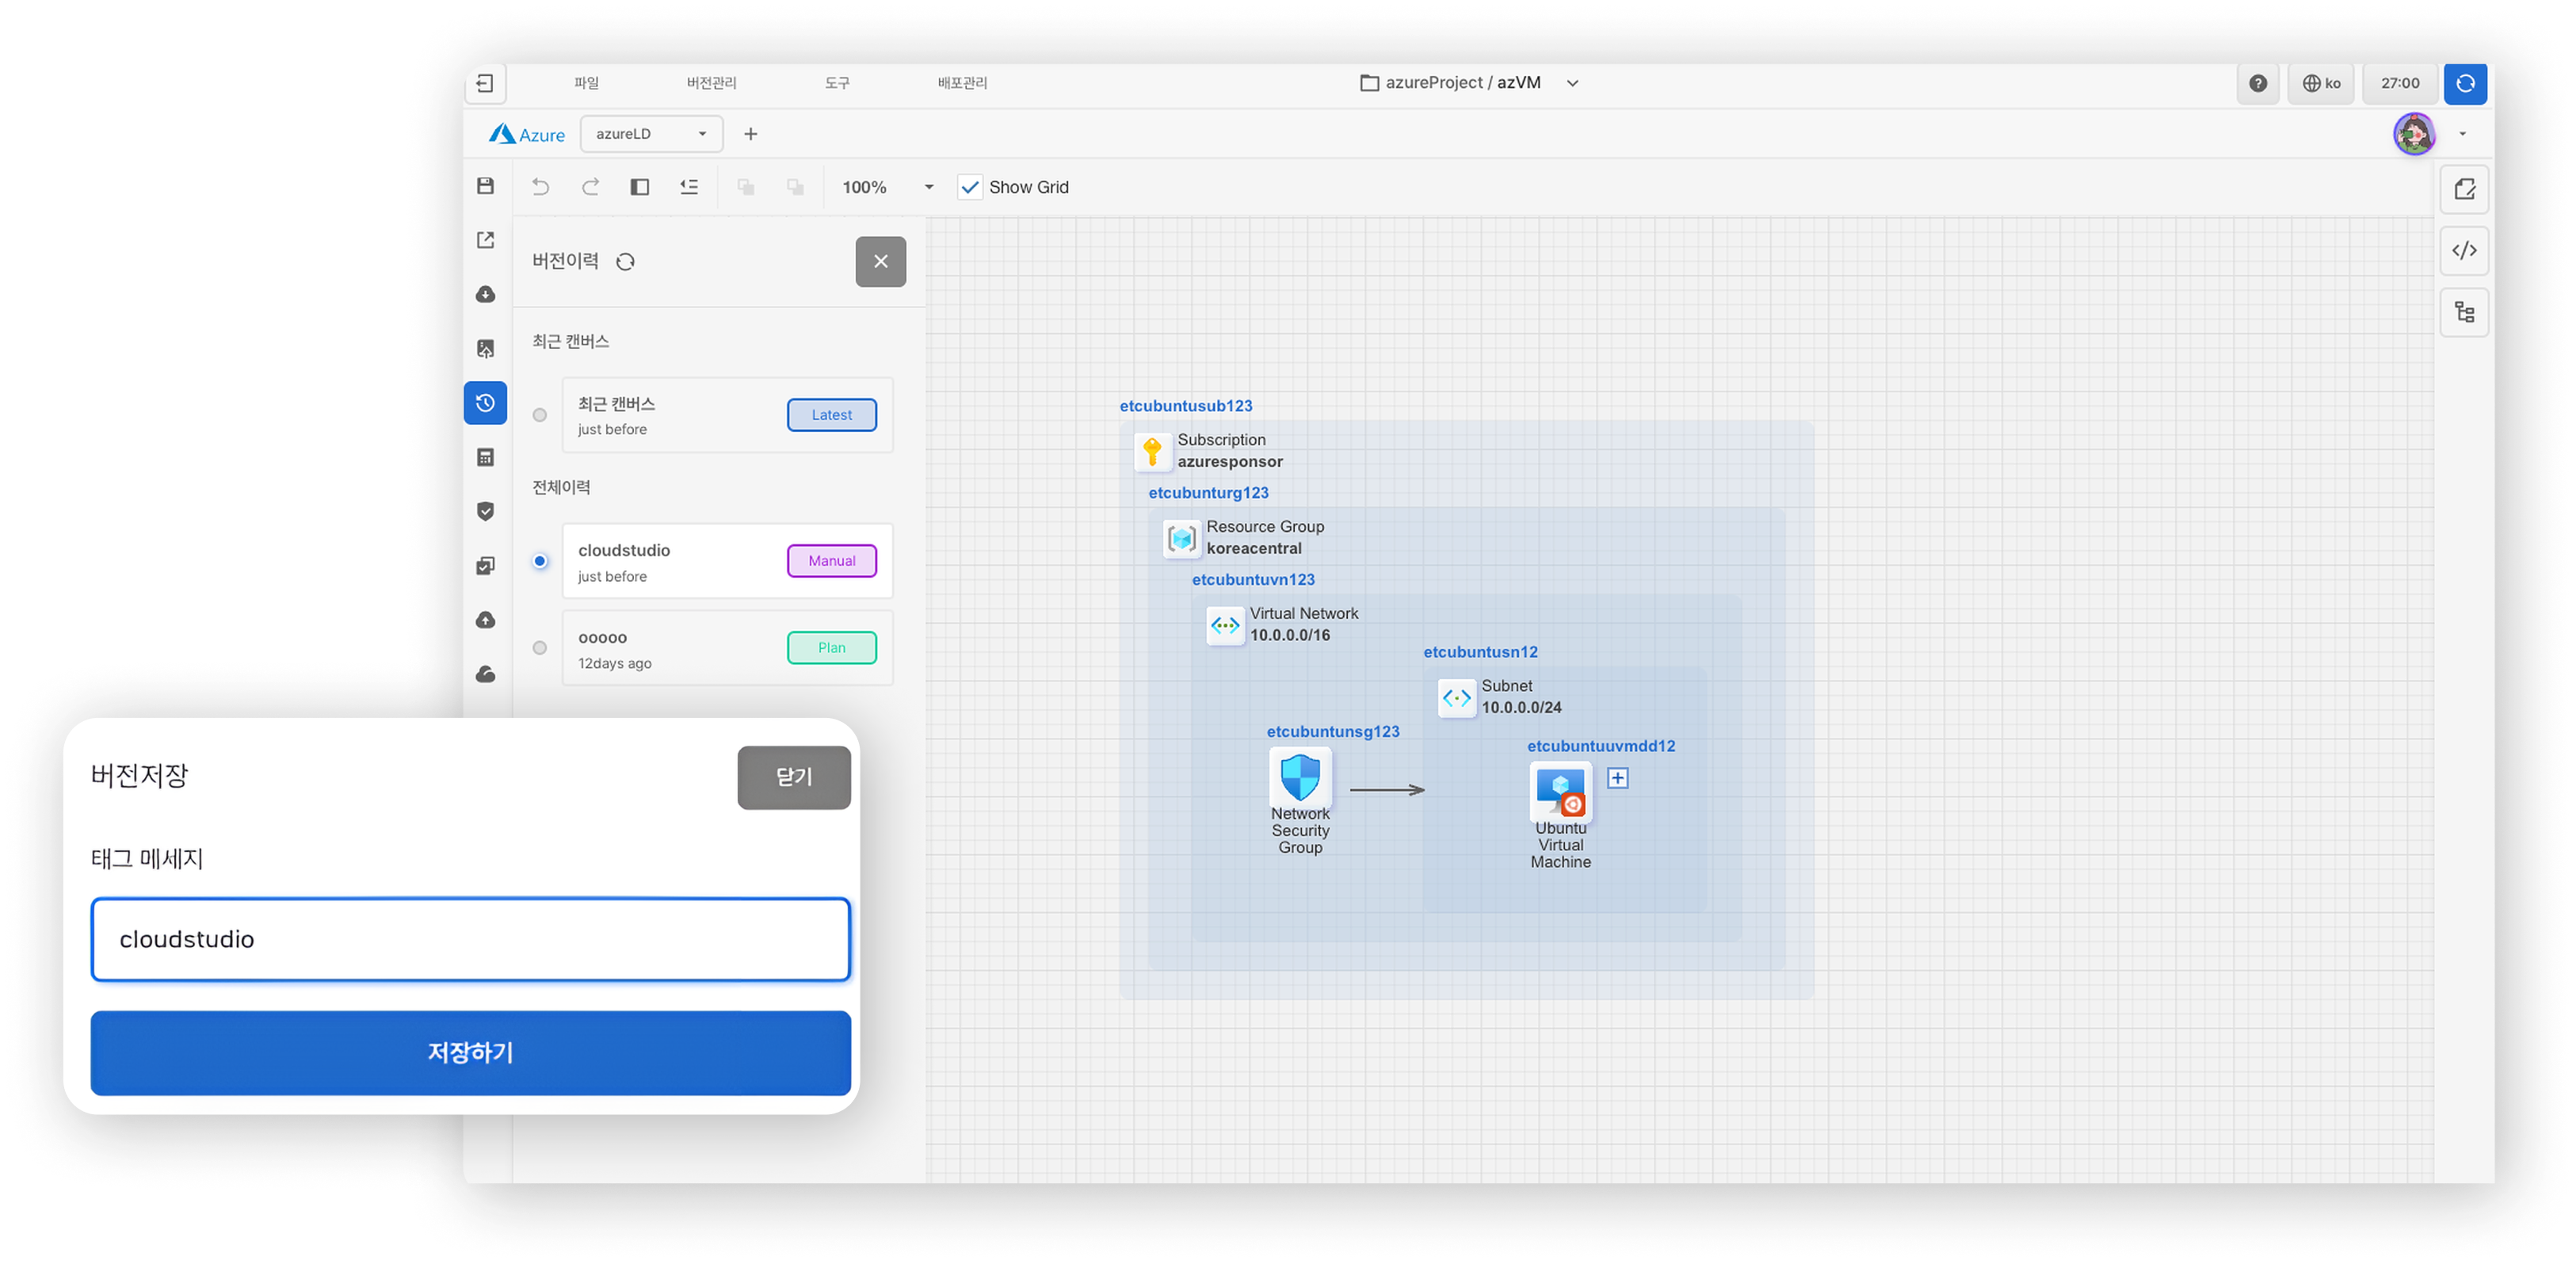Expand the azureProject / azVM project chevron
The width and height of the screenshot is (2576, 1264).
[1572, 83]
